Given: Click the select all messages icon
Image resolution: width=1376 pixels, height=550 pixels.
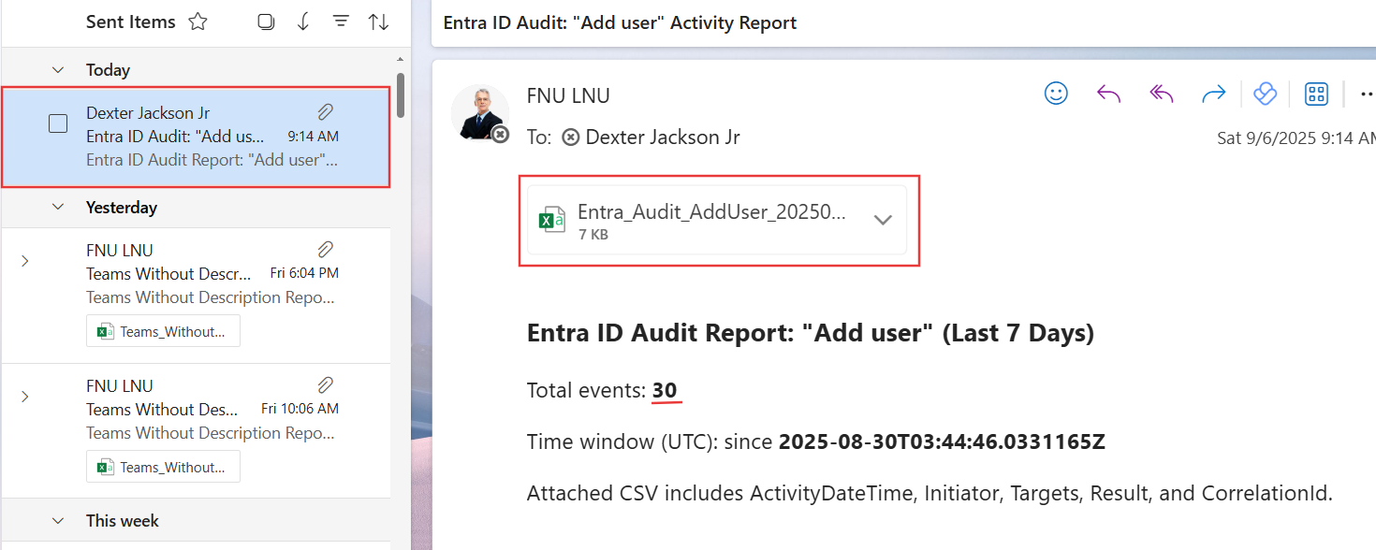Looking at the screenshot, I should point(266,22).
